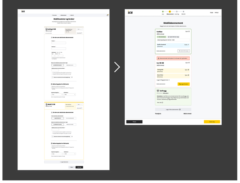The image size is (240, 183).
Task: Click the trash Fjern icon on ice 30 GB
Action: point(189,63)
